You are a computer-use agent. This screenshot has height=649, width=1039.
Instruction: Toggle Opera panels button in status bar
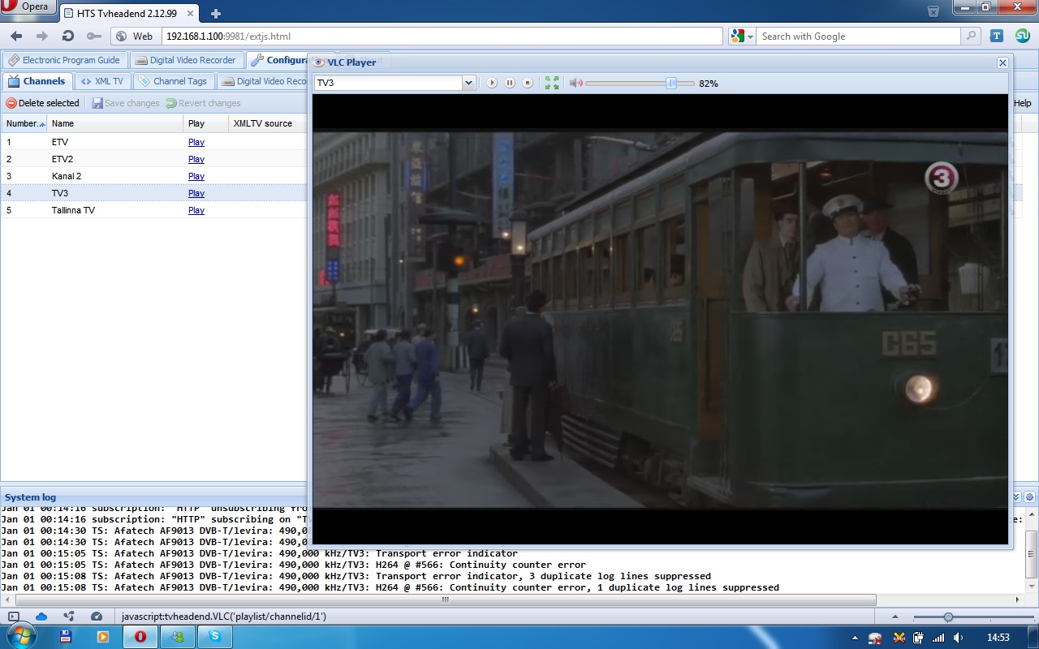pos(14,617)
